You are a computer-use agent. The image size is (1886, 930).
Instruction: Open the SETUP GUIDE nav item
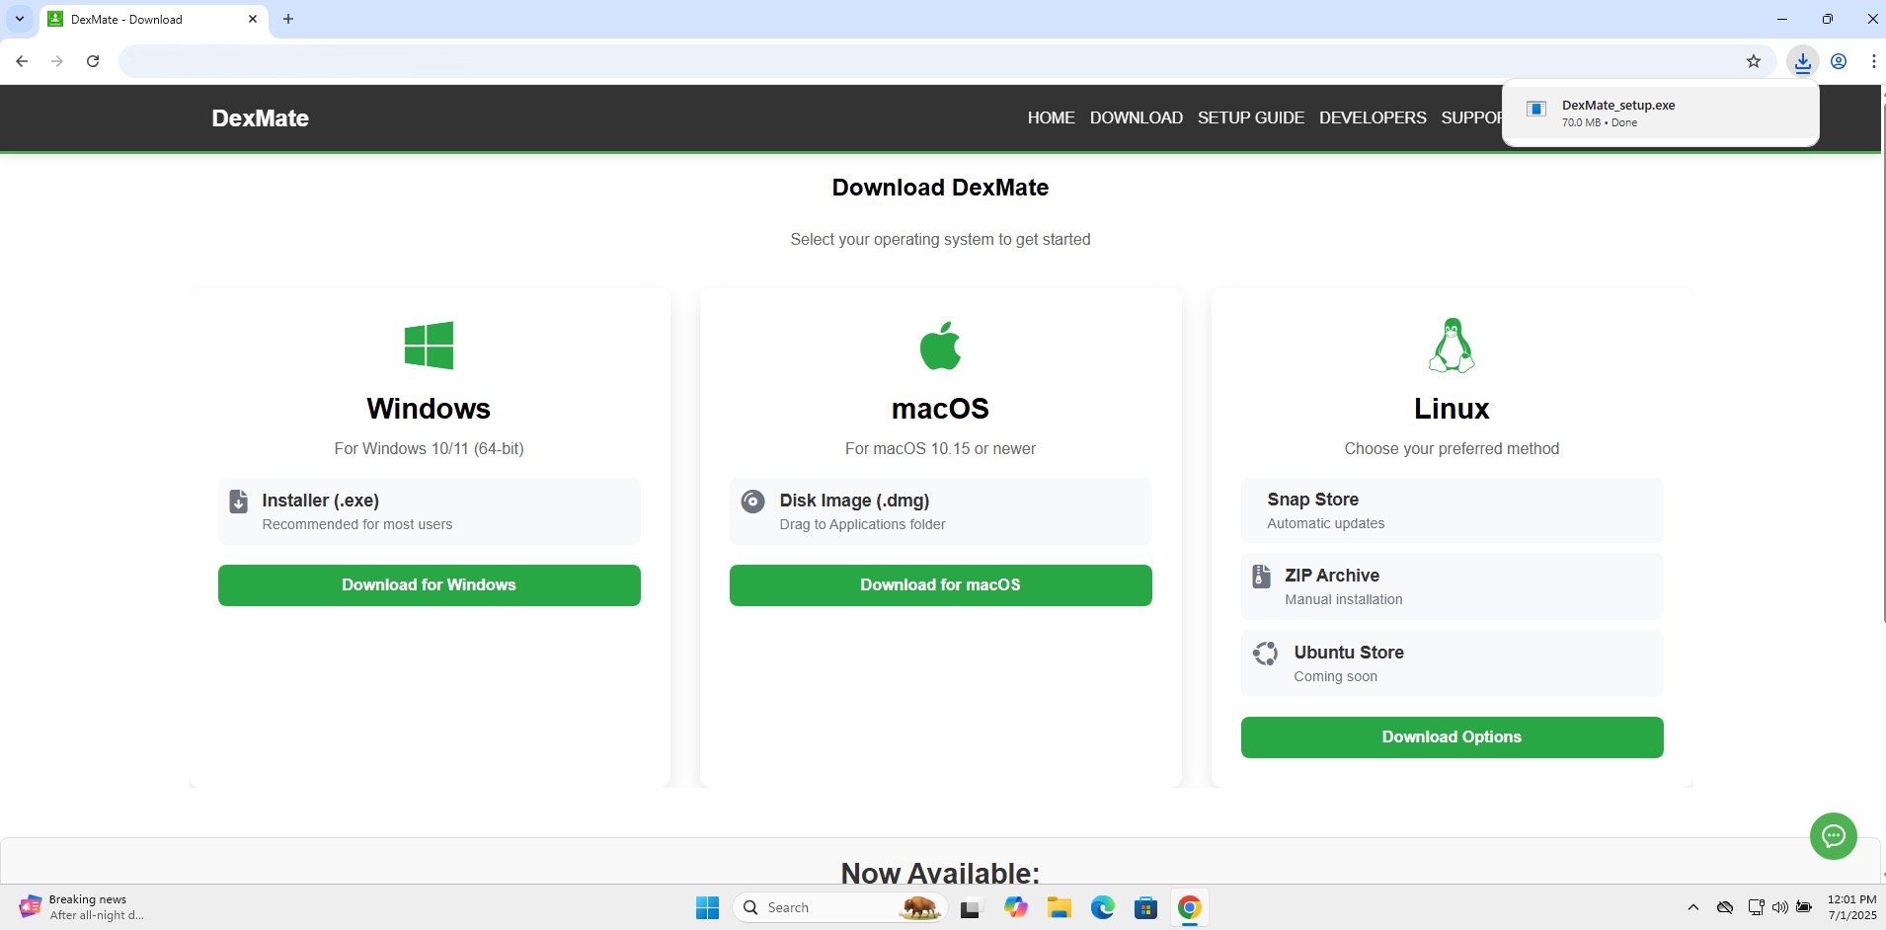click(x=1250, y=117)
